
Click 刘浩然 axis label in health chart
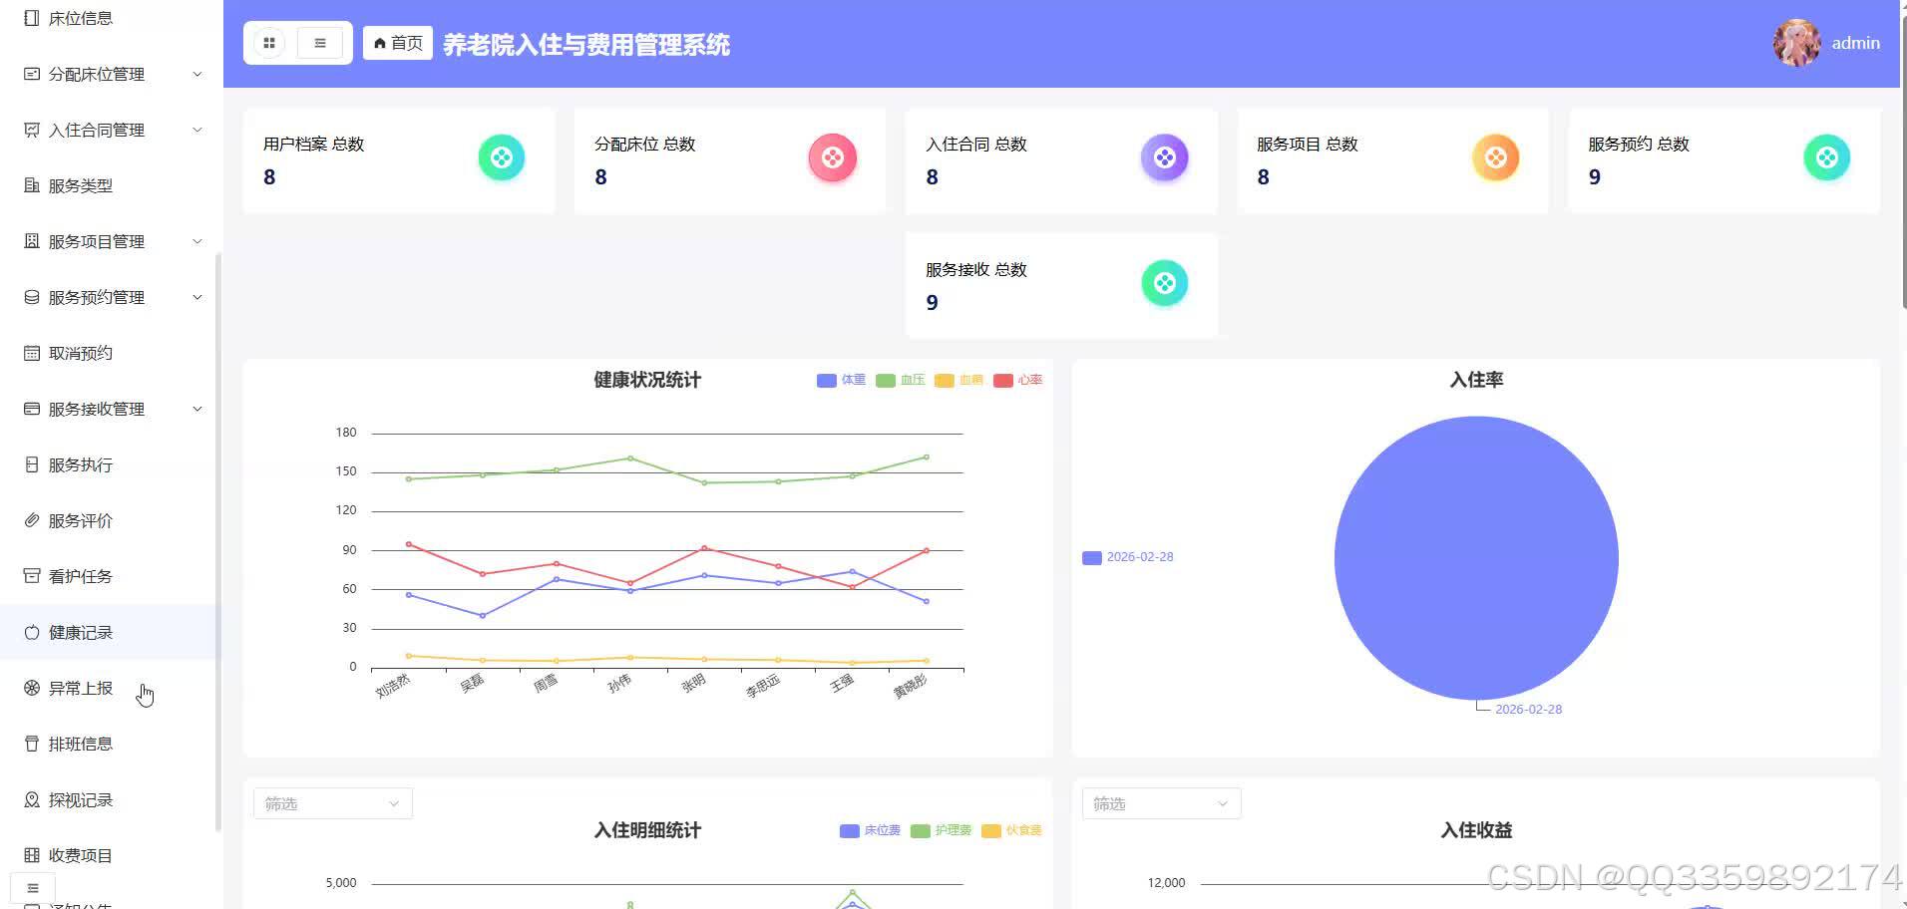pyautogui.click(x=392, y=686)
